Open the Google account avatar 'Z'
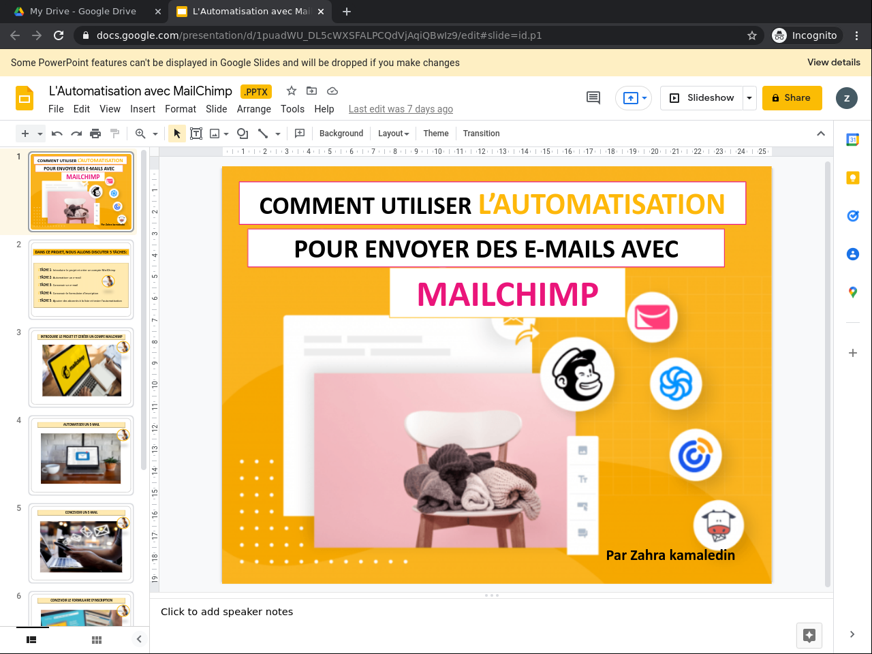872x654 pixels. click(x=847, y=98)
